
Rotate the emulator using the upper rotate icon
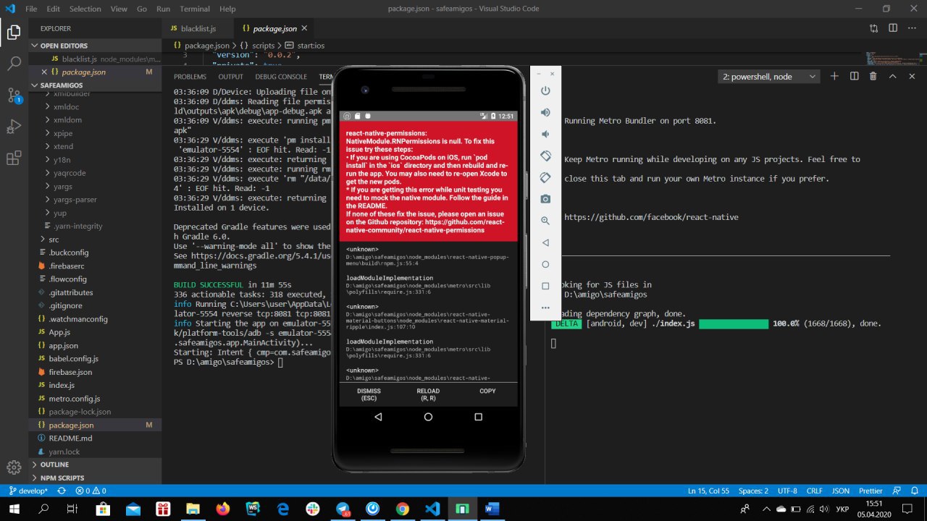pos(546,156)
